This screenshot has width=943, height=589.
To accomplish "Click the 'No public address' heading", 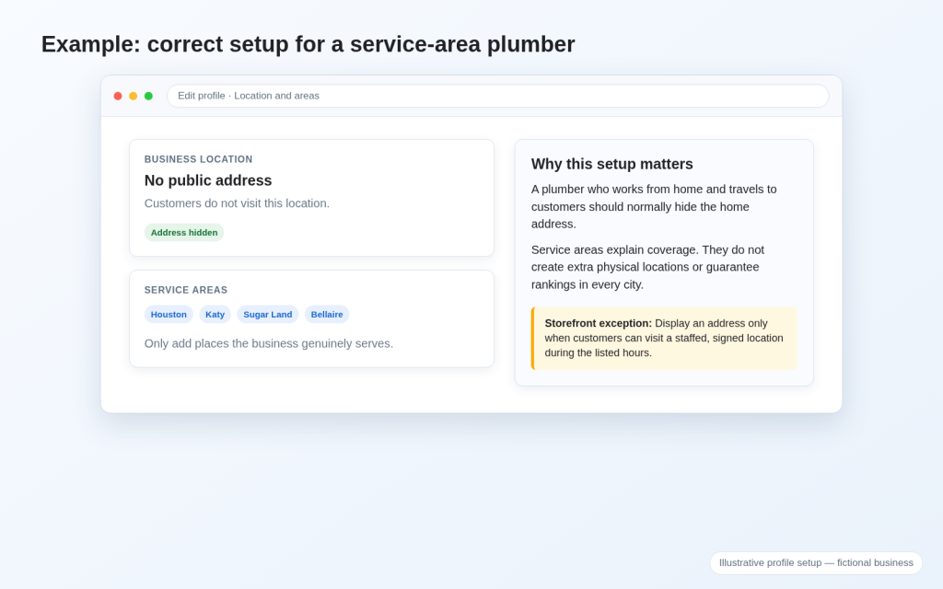I will coord(208,180).
